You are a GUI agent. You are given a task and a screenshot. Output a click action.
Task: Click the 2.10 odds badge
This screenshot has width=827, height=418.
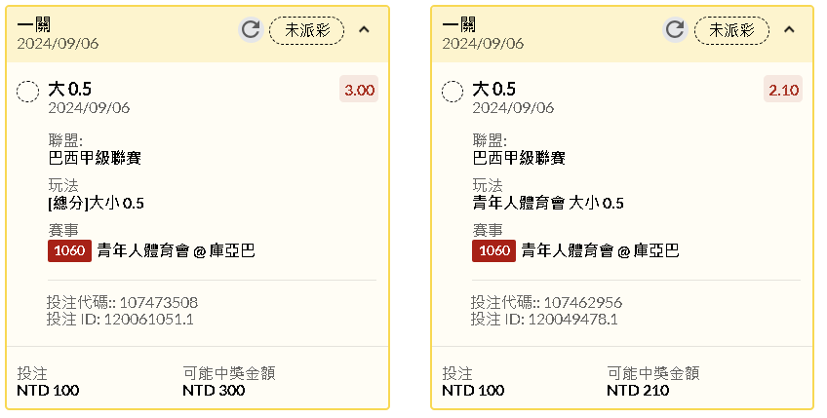point(783,90)
